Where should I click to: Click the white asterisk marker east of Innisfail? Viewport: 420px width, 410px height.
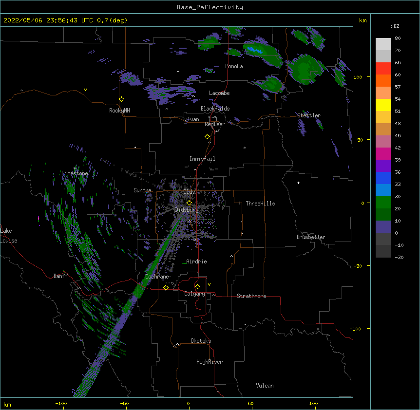tap(245, 148)
